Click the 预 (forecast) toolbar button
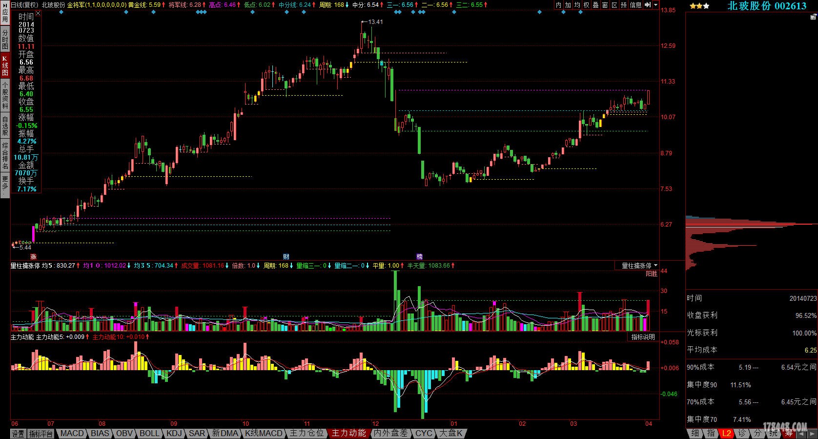The width and height of the screenshot is (818, 439). click(624, 5)
